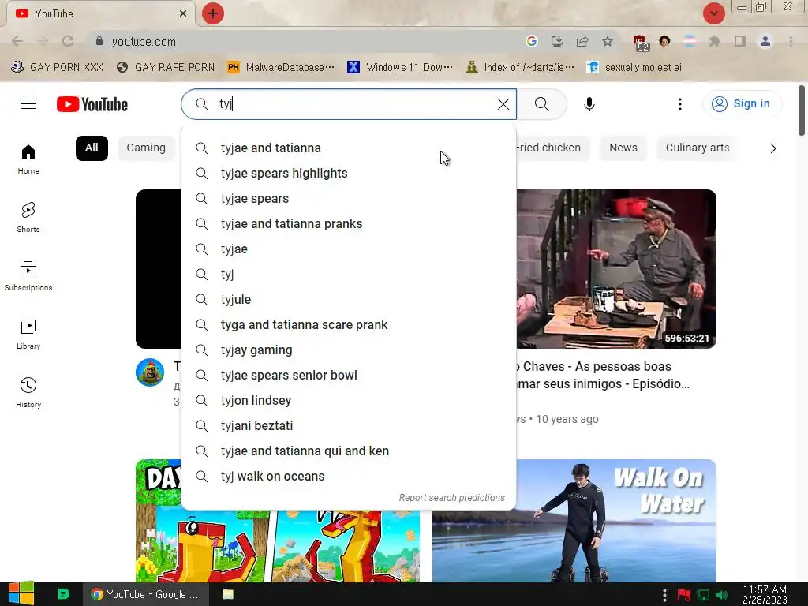Viewport: 808px width, 606px height.
Task: Start voice search with microphone icon
Action: (589, 104)
